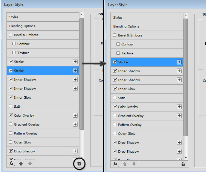Enable Contour checkbox in right dialog
The height and width of the screenshot is (172, 206).
pyautogui.click(x=118, y=44)
